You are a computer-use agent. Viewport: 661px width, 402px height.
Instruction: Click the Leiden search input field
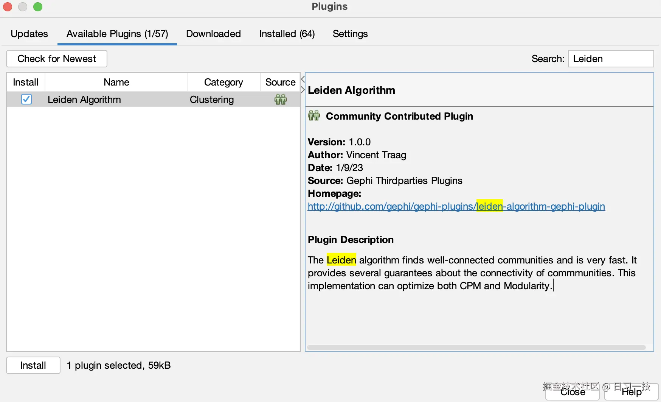tap(610, 59)
